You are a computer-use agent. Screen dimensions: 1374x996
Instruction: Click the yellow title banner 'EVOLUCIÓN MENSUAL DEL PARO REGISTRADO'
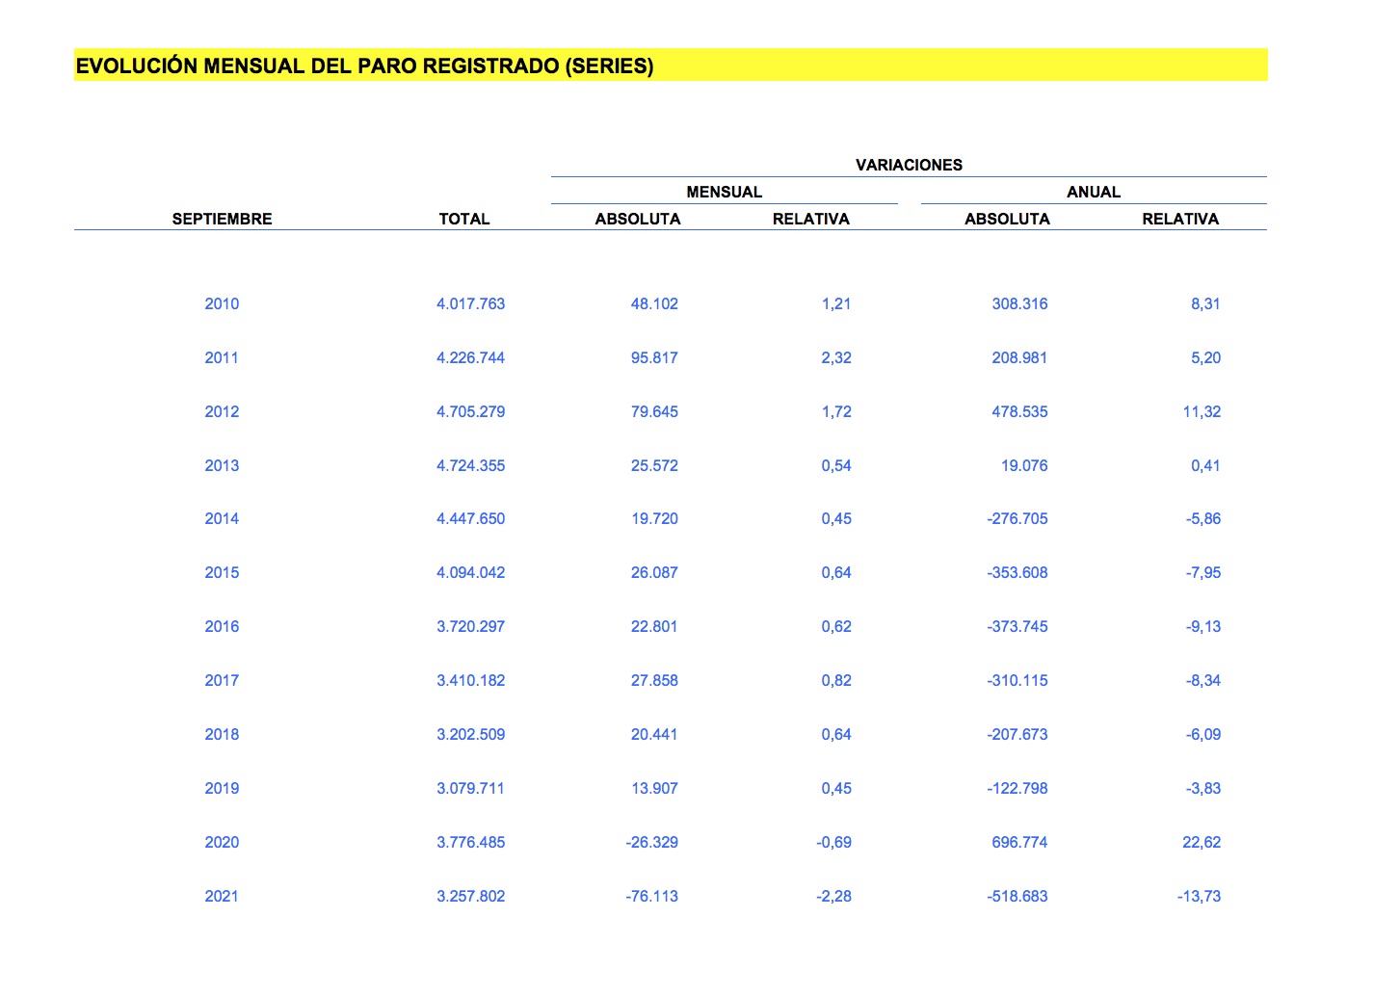point(364,66)
